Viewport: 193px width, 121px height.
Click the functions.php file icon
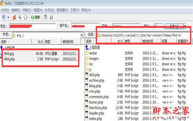(87, 107)
